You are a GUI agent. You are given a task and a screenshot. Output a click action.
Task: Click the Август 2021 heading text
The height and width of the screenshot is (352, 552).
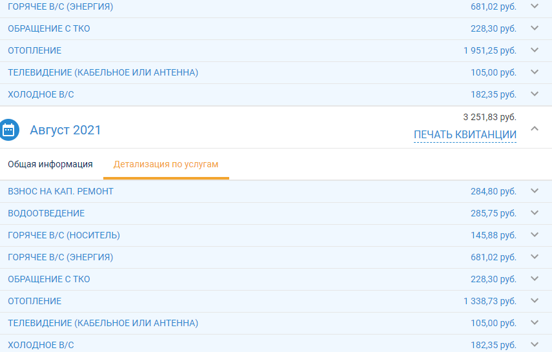65,130
